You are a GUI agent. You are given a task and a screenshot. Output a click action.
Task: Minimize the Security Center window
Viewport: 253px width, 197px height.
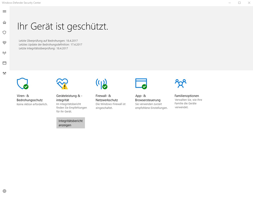(x=230, y=3)
